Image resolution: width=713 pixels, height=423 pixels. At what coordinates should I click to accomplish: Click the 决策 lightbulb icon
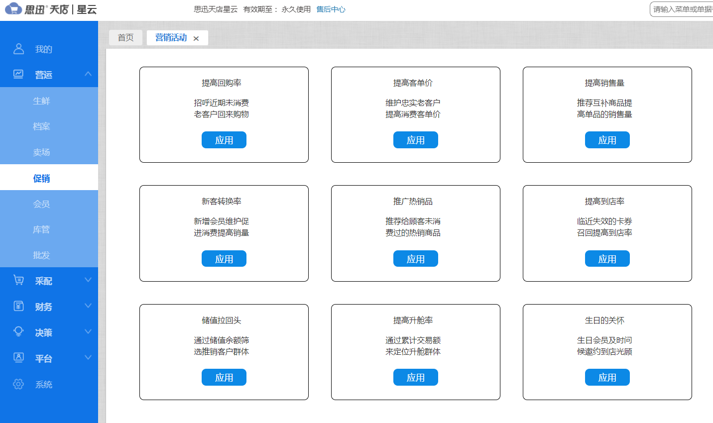tap(18, 332)
